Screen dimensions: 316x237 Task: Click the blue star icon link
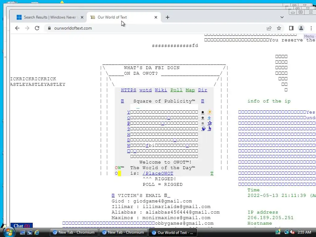(210, 123)
